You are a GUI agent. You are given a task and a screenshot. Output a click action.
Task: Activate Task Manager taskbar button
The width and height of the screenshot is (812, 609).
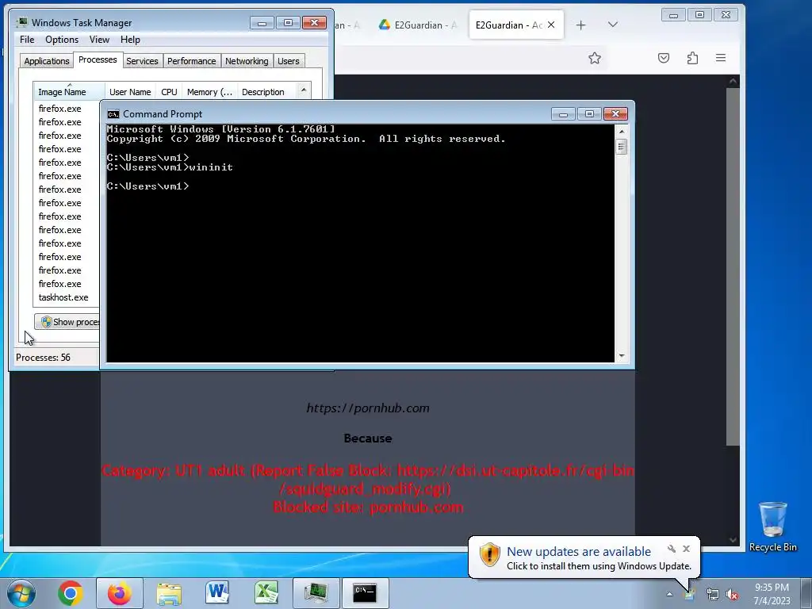tap(316, 593)
